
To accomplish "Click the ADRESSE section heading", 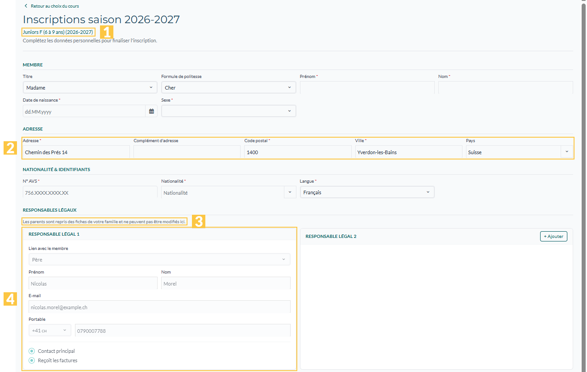I will click(33, 129).
